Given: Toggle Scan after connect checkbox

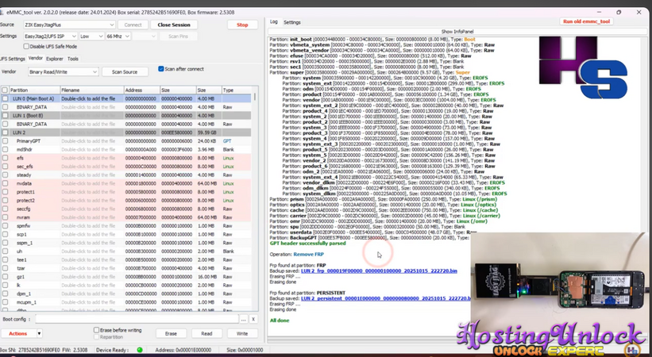Looking at the screenshot, I should pos(161,69).
